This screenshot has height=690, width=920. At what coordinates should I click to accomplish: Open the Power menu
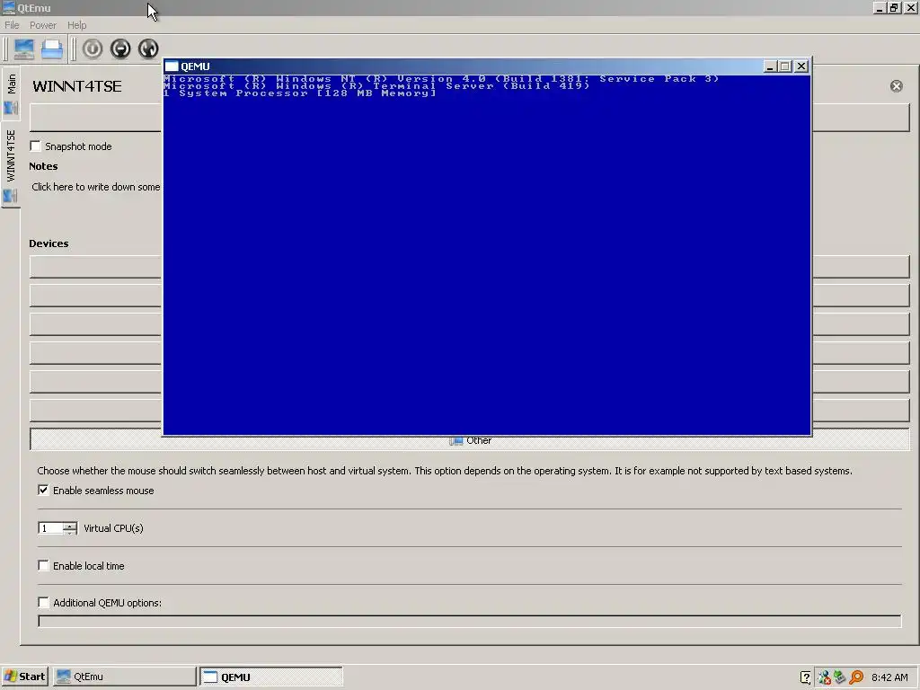[43, 25]
